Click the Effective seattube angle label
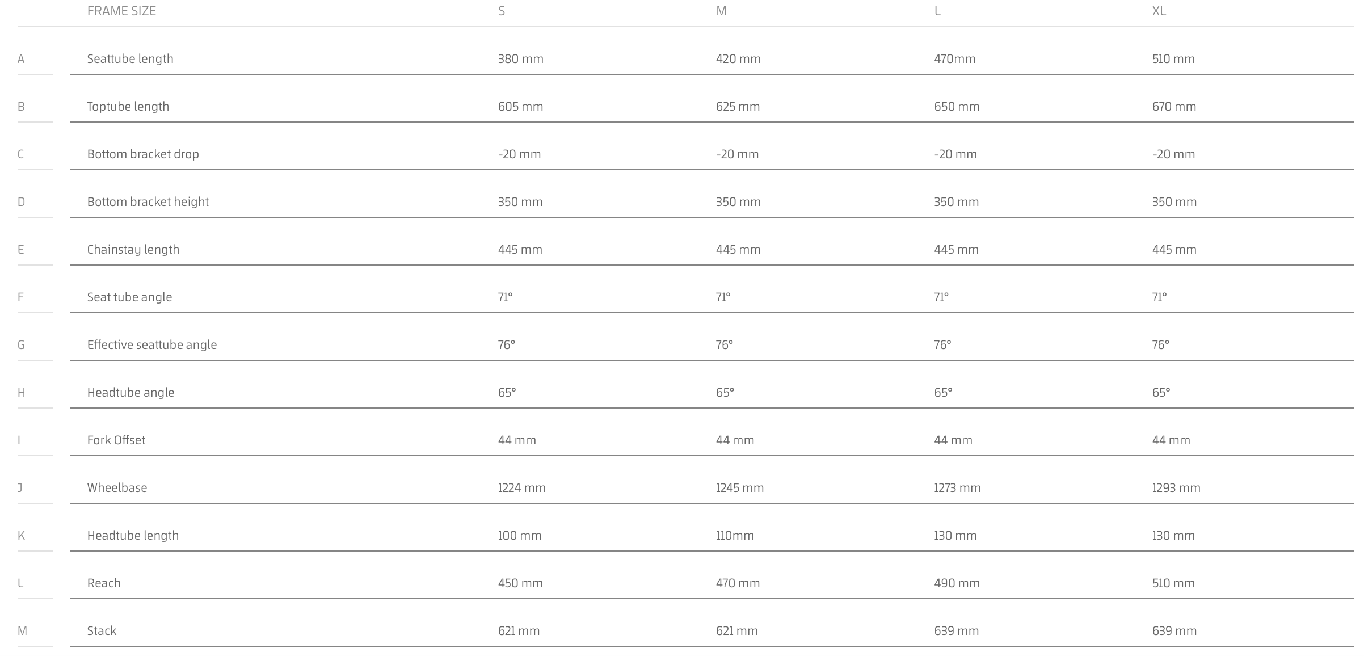1364x656 pixels. (x=151, y=345)
